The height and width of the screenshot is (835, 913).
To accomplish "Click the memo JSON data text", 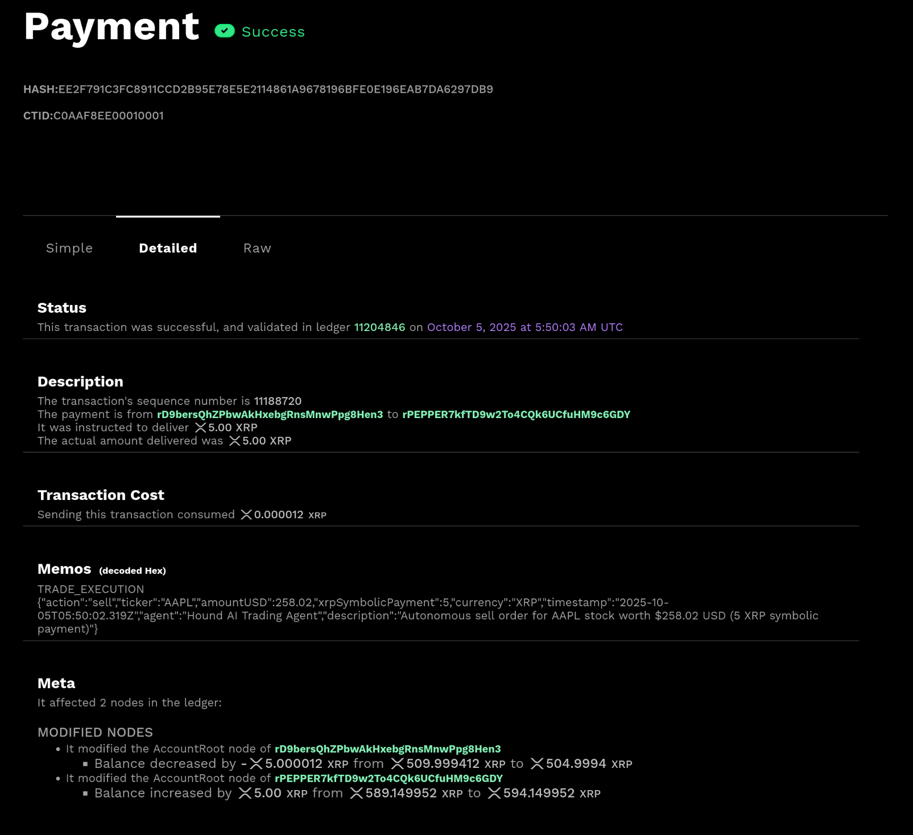I will coord(428,616).
